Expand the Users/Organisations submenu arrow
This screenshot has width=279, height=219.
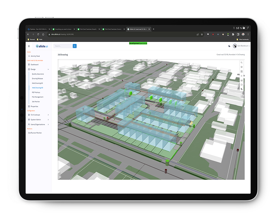coord(48,124)
